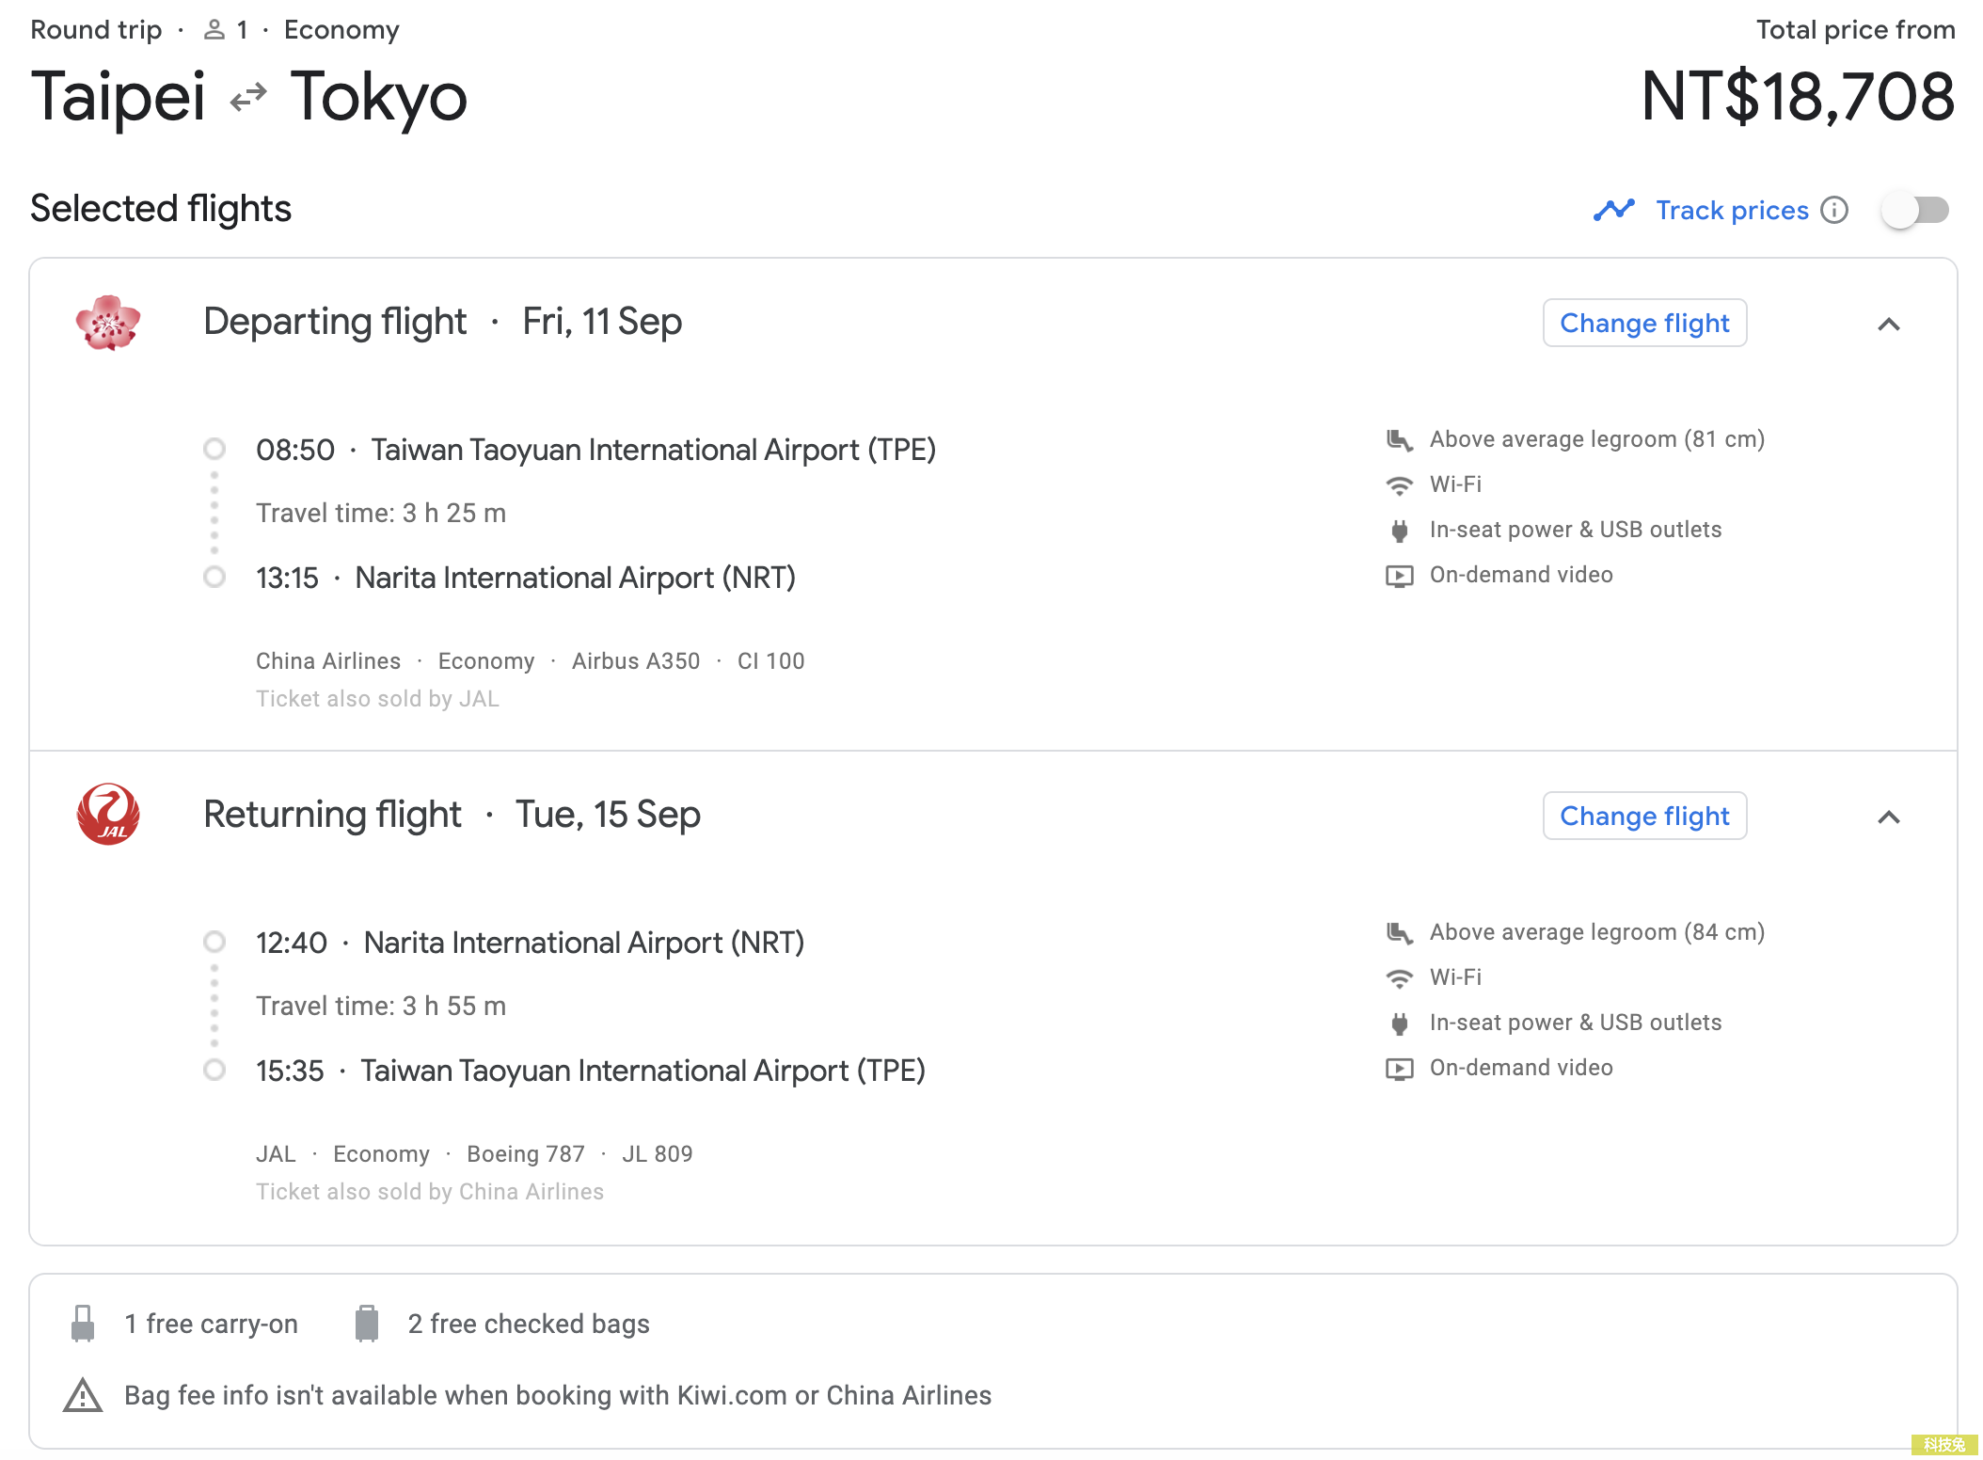Screen dimensions: 1983x1460
Task: Click the Wi-Fi icon in departing flight
Action: pos(1400,485)
